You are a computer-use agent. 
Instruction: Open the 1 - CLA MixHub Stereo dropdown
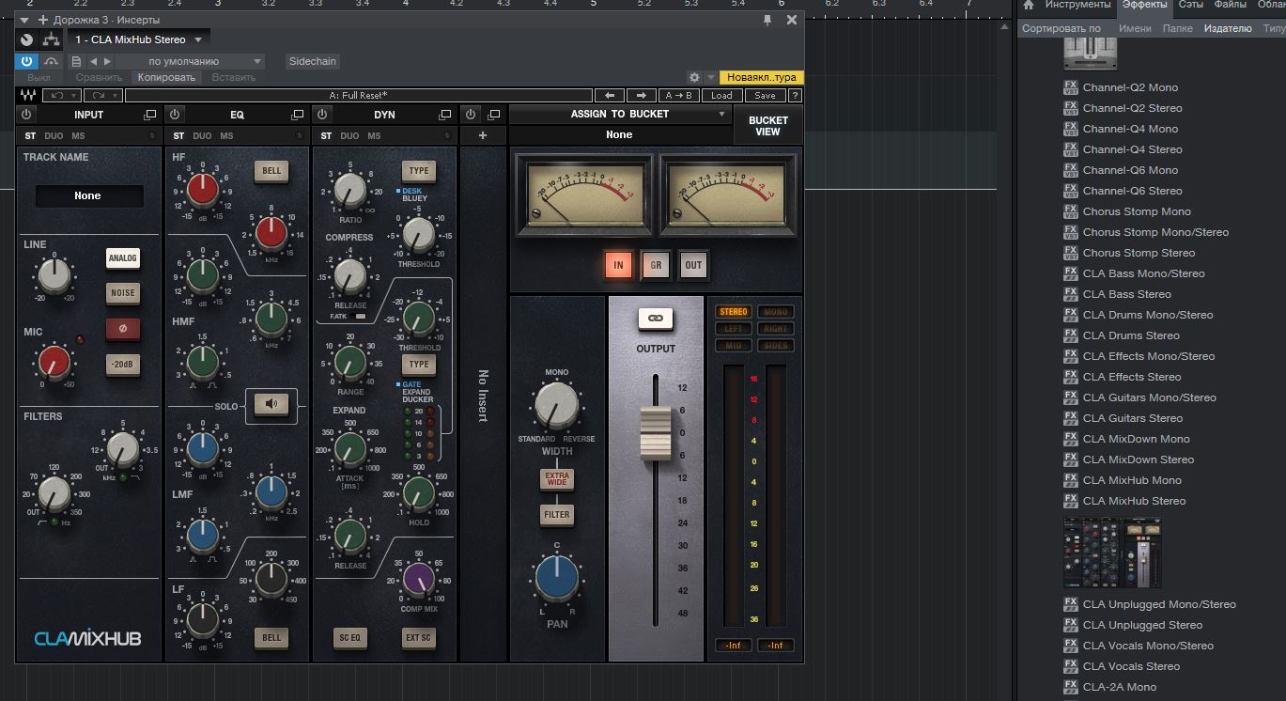(139, 39)
